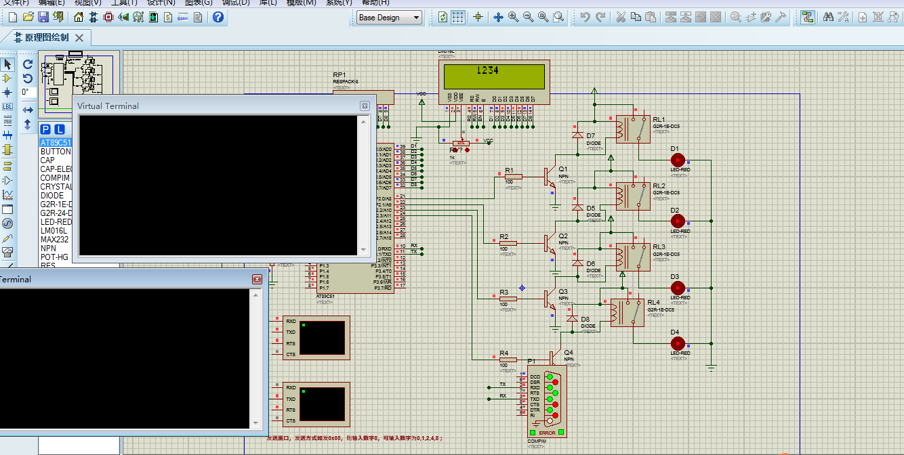Choose the Generator mode sine icon

(x=7, y=223)
